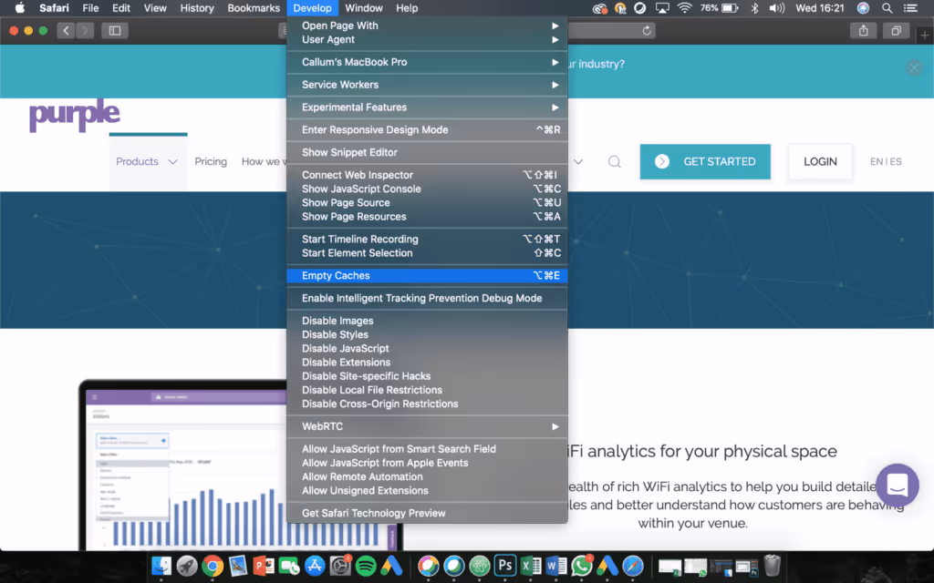Switch language with EN | ES link

(886, 162)
